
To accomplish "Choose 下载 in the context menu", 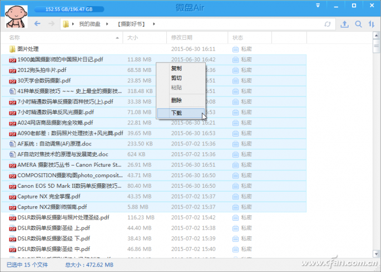I will point(181,113).
